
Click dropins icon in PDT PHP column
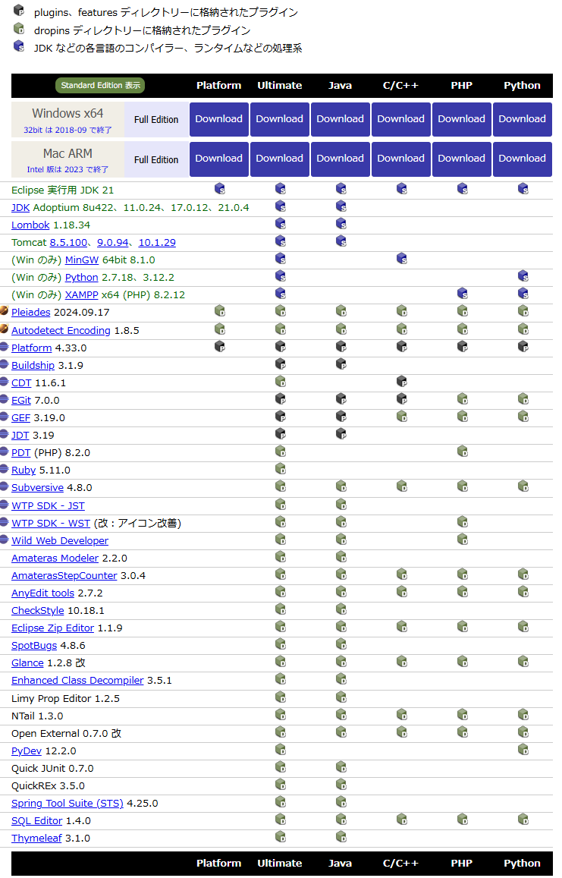(x=463, y=452)
